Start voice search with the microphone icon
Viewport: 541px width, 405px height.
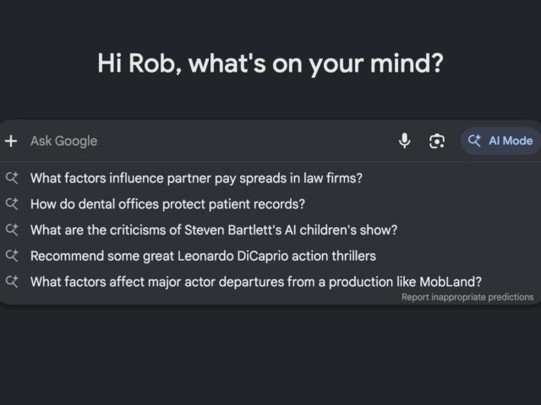(x=404, y=141)
